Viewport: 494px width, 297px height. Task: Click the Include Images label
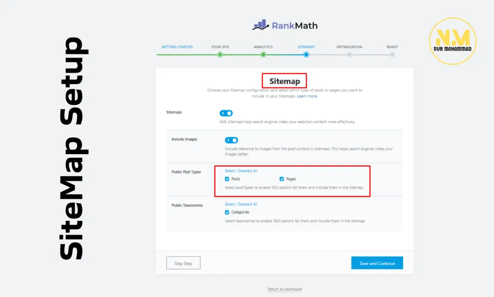point(184,139)
